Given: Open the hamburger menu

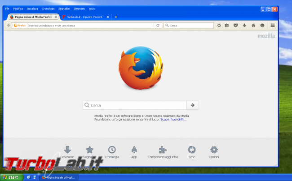Looking at the screenshot, I should click(x=273, y=25).
